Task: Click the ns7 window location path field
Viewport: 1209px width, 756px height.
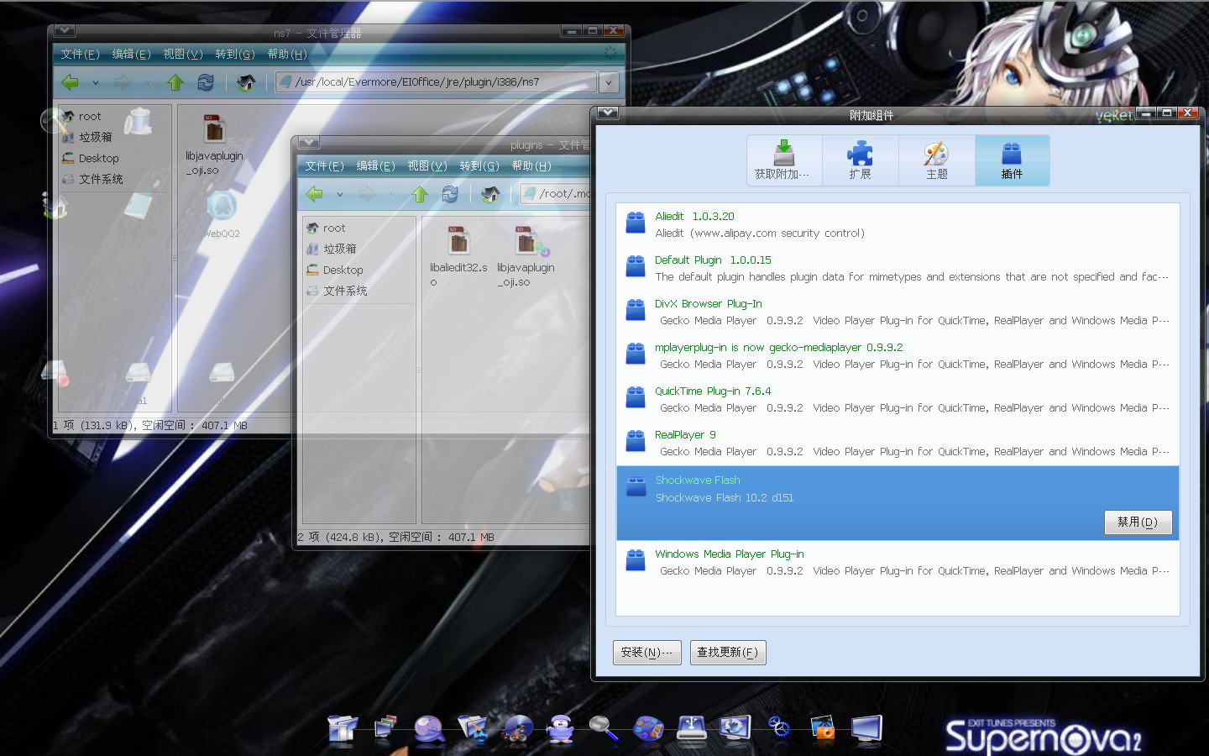Action: pos(437,82)
